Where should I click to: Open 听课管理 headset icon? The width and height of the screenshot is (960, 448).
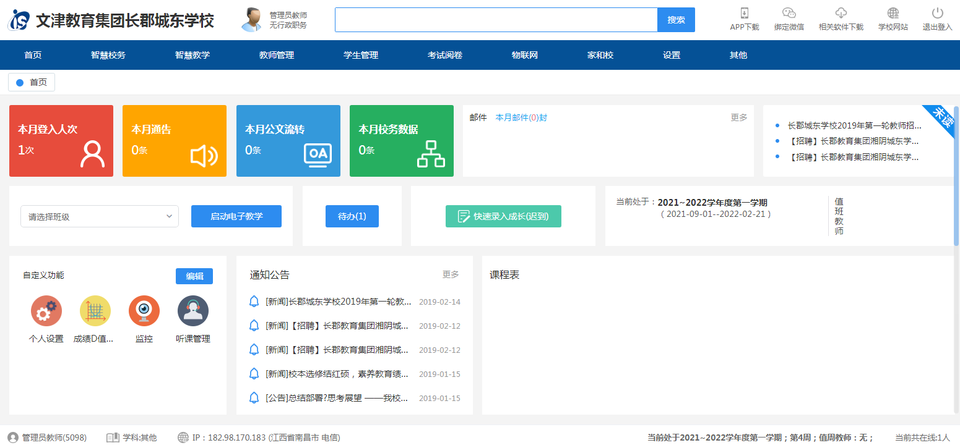point(193,311)
